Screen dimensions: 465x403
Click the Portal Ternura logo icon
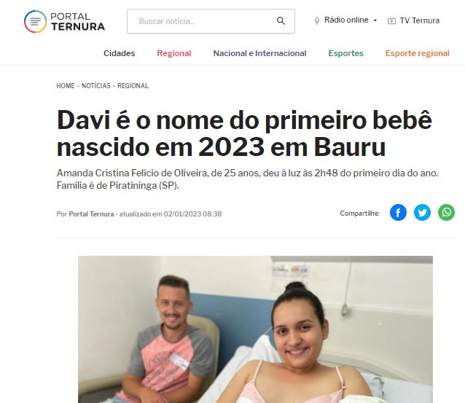35,21
